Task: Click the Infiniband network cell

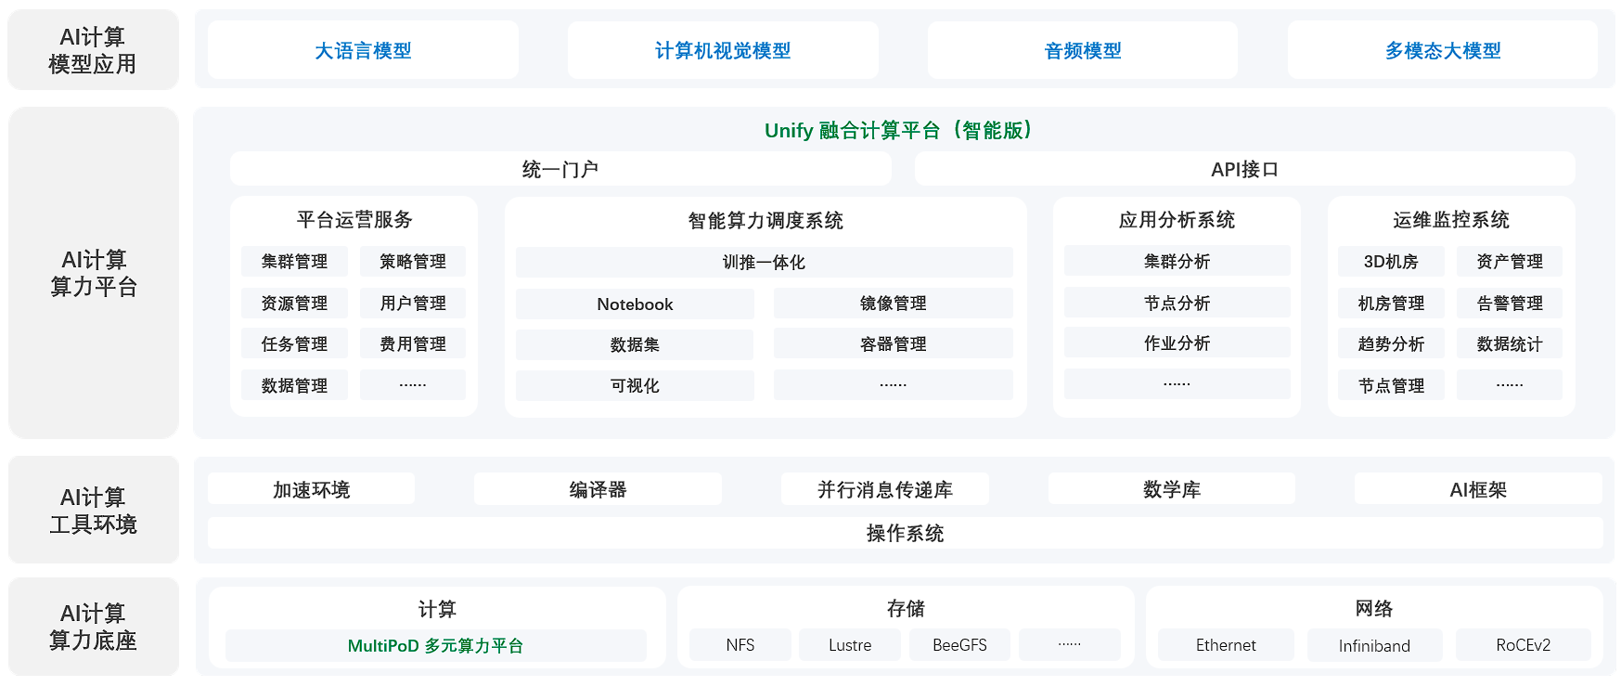Action: pyautogui.click(x=1374, y=645)
